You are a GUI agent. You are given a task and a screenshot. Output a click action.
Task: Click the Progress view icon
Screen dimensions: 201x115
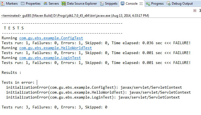click(148, 4)
